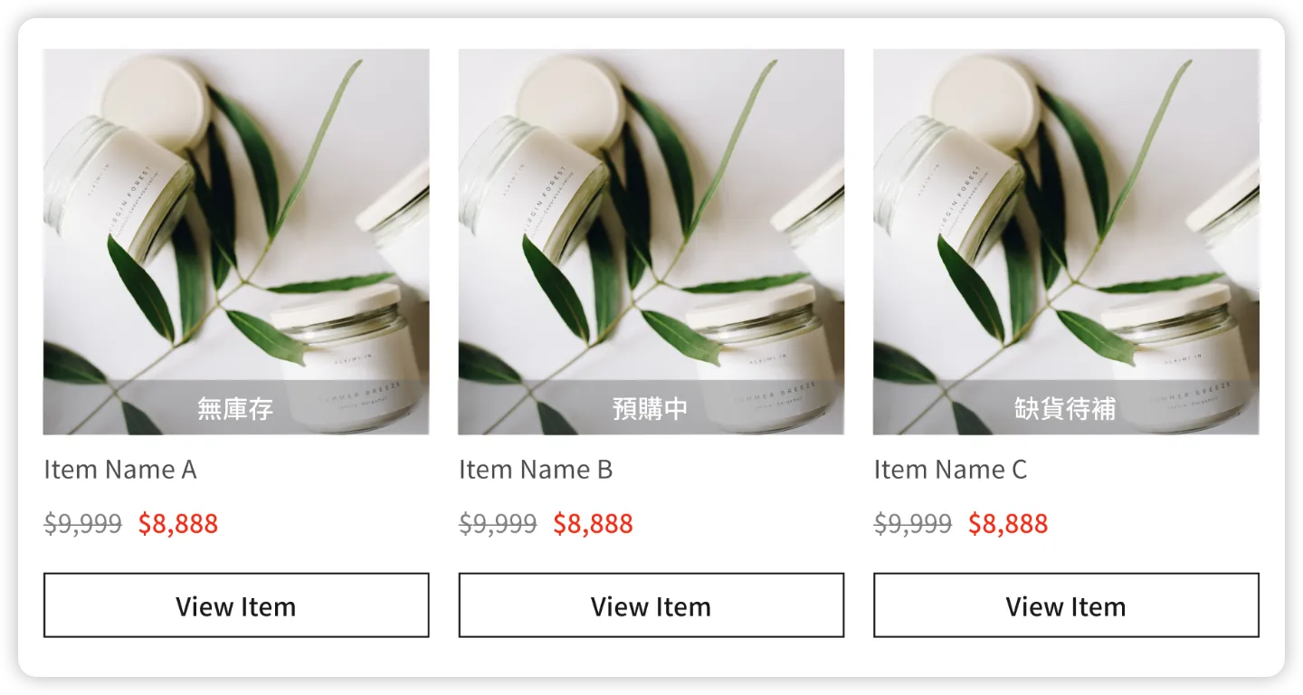The width and height of the screenshot is (1303, 695).
Task: Click the 無庫存 out-of-stock banner
Action: [x=236, y=408]
